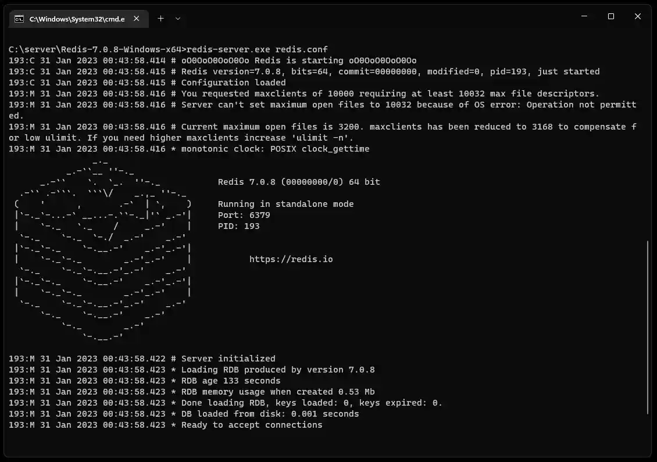Click the 'Running in standalone mode' text
The image size is (657, 462).
coord(285,204)
